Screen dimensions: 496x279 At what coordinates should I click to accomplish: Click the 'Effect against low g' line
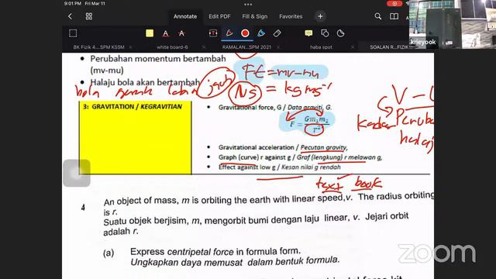(x=279, y=167)
